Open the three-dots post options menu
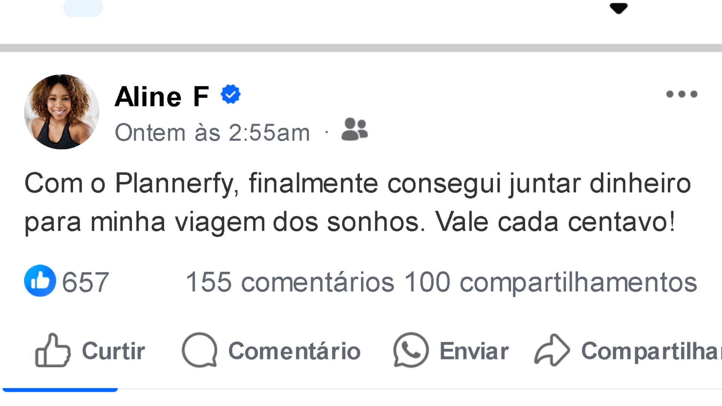The width and height of the screenshot is (722, 406). click(681, 94)
